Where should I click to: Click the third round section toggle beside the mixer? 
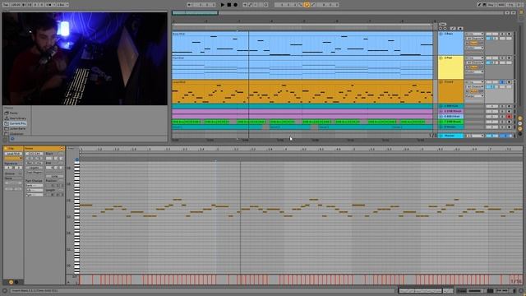pyautogui.click(x=520, y=128)
